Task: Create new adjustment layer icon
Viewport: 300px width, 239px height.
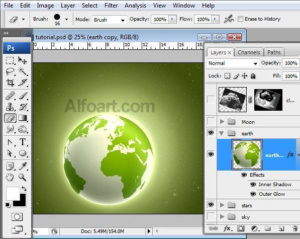Action: pyautogui.click(x=255, y=228)
